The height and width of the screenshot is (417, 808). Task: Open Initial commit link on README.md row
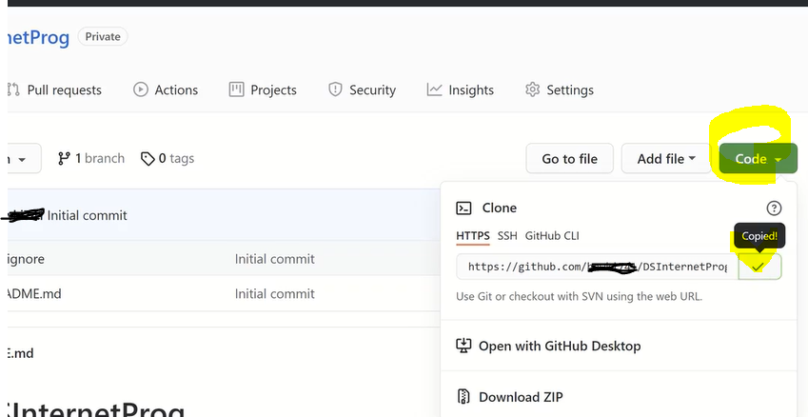pyautogui.click(x=275, y=294)
